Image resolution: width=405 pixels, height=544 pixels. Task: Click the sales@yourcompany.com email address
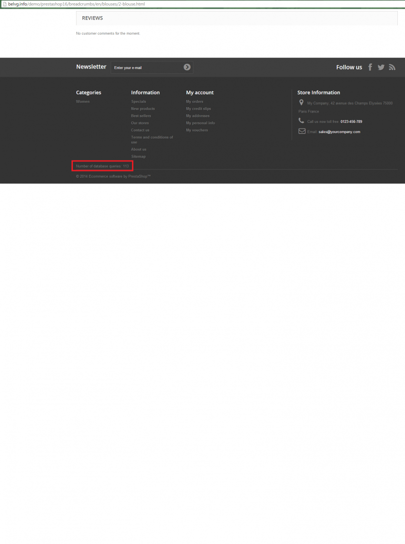point(339,132)
